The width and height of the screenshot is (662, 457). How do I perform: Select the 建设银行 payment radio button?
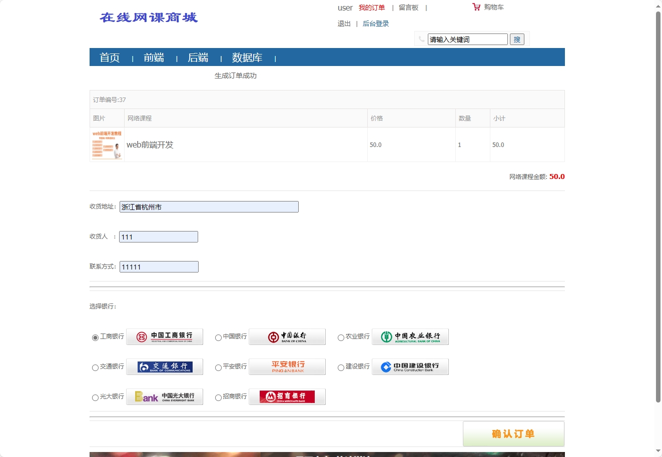coord(340,367)
